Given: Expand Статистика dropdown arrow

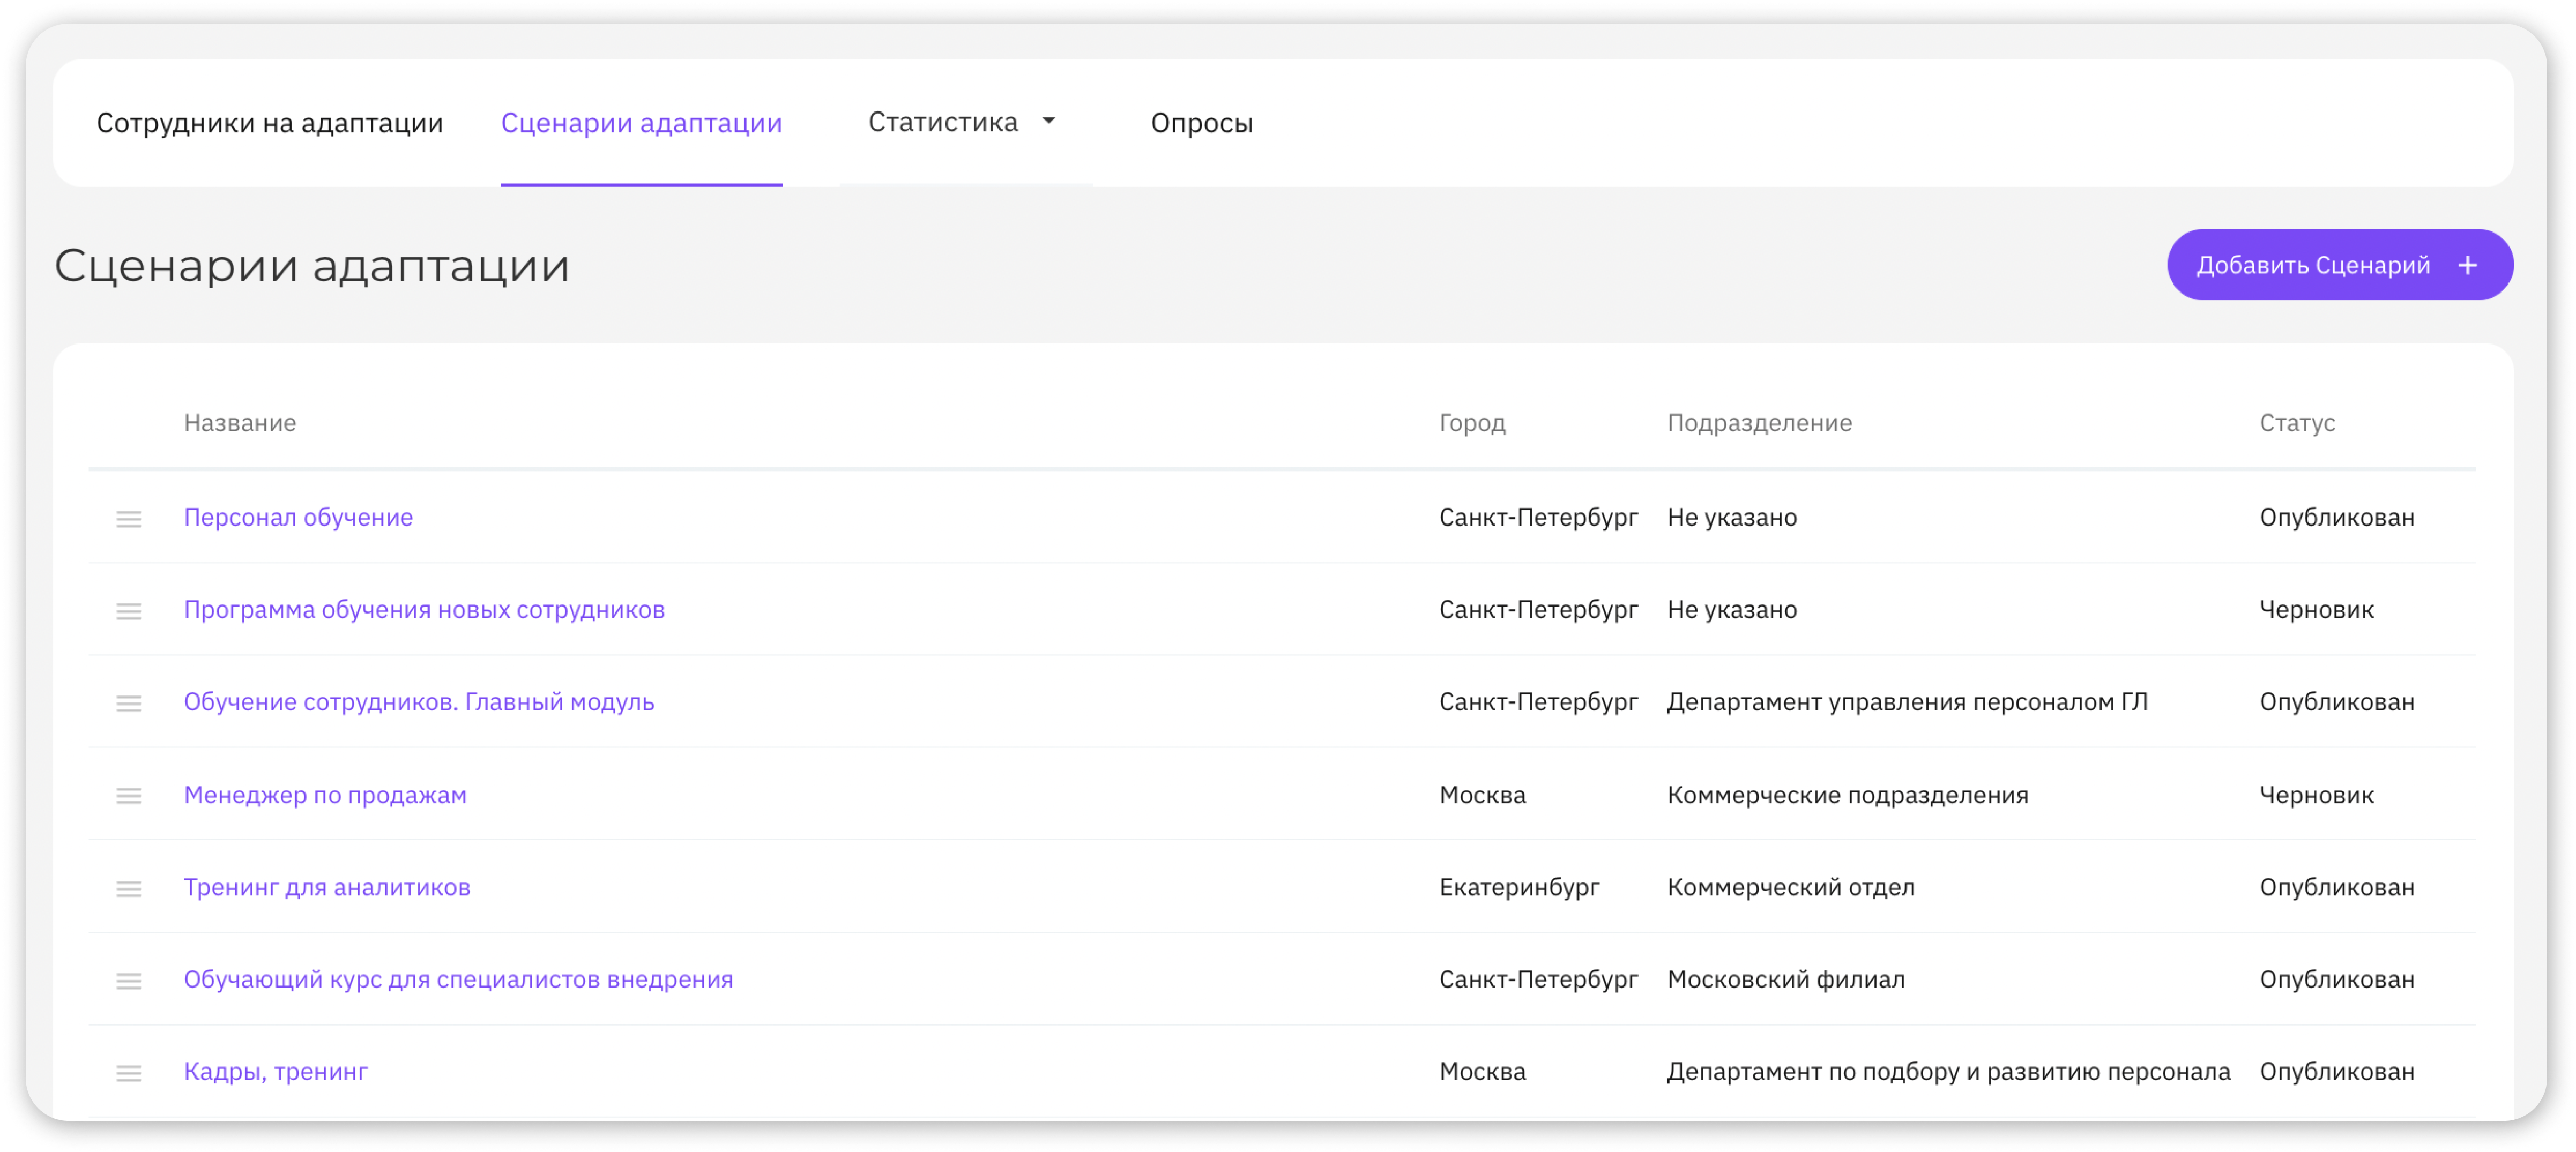Looking at the screenshot, I should [x=1048, y=121].
